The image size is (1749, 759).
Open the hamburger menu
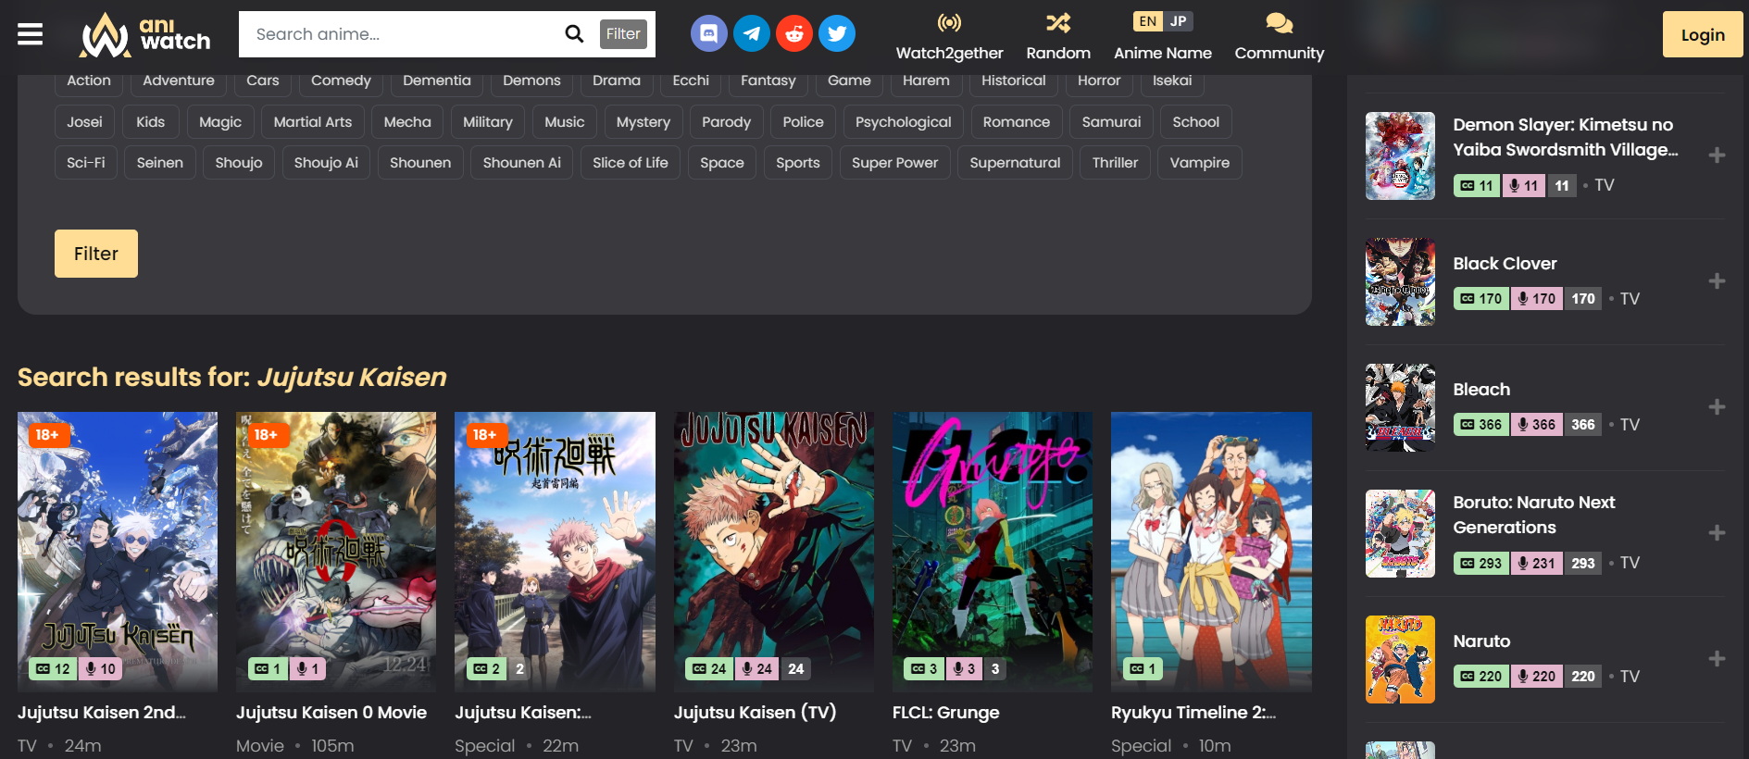[31, 34]
